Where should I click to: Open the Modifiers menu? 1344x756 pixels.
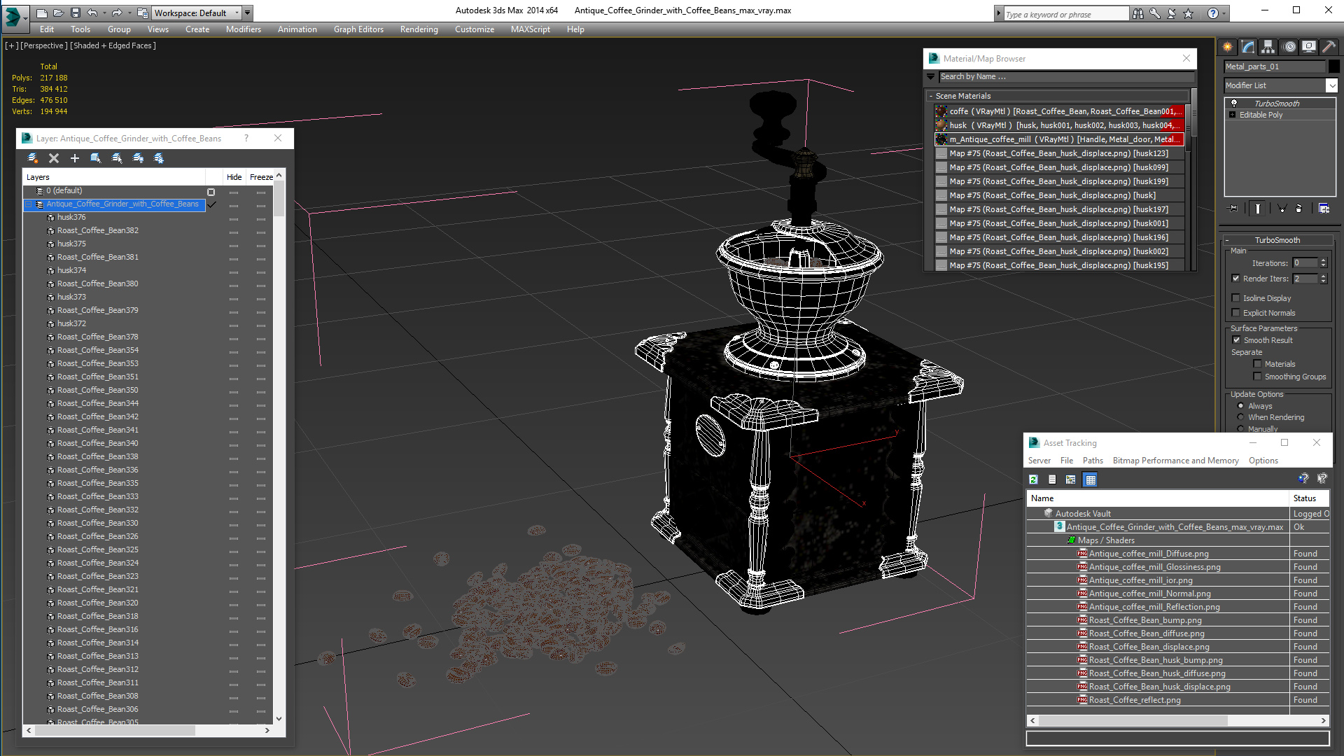click(244, 29)
